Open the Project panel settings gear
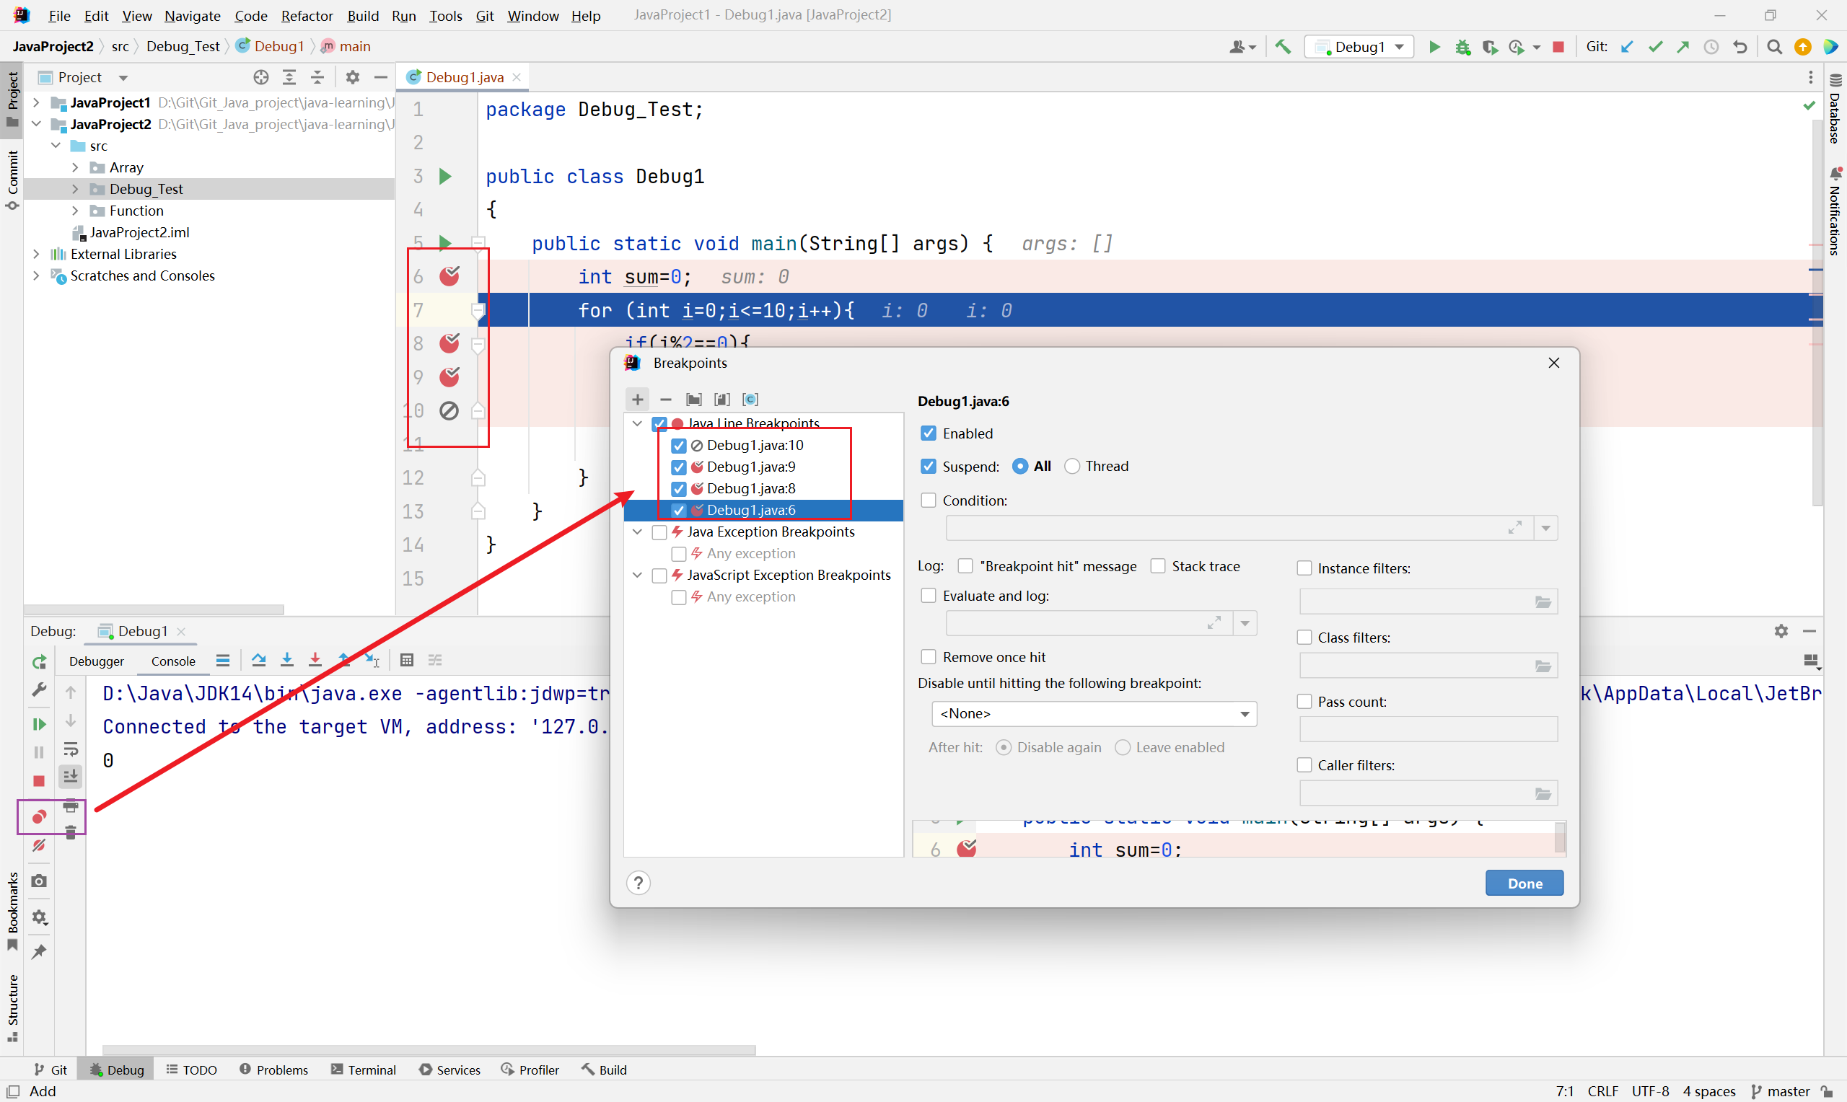This screenshot has width=1847, height=1102. 353,76
